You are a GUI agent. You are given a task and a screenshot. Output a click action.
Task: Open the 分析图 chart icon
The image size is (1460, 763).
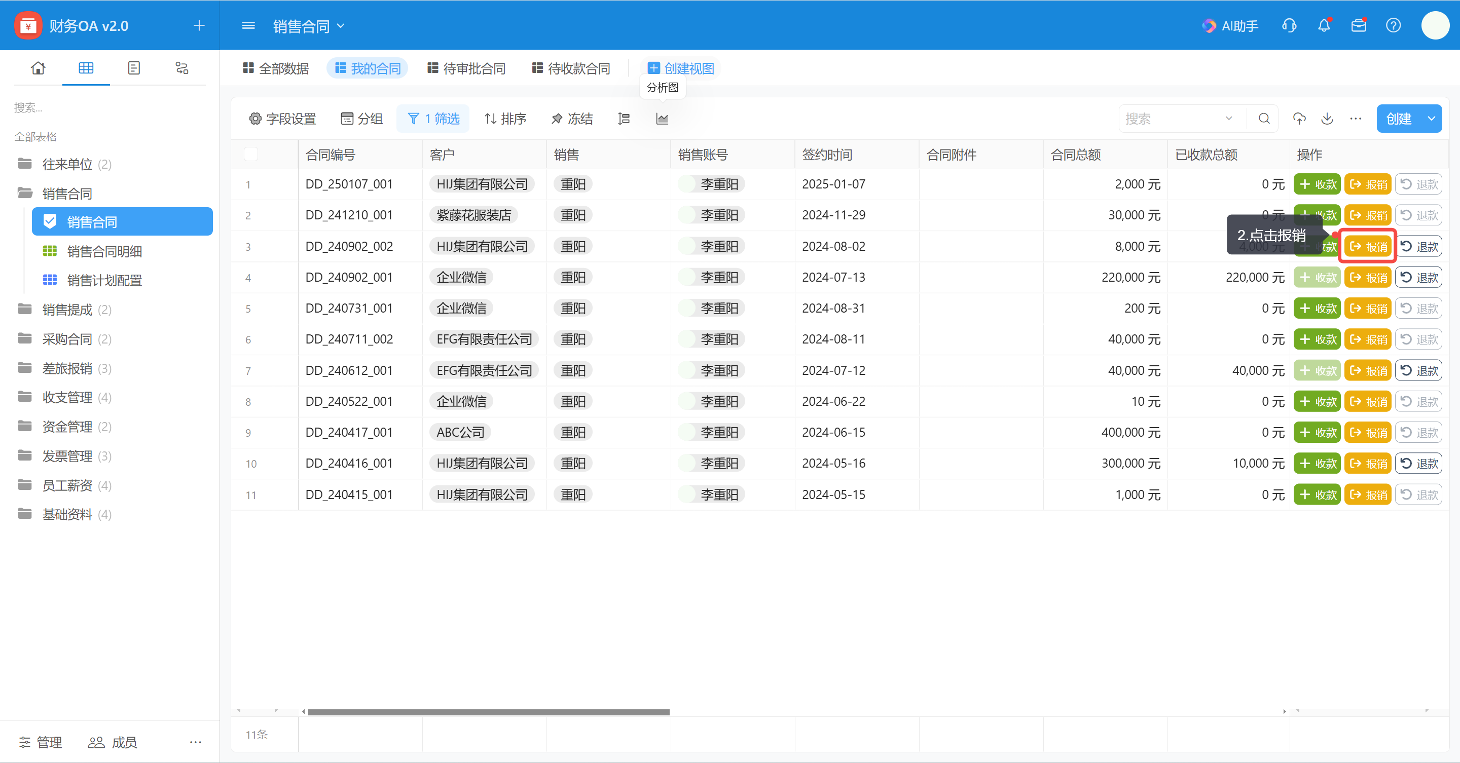662,119
